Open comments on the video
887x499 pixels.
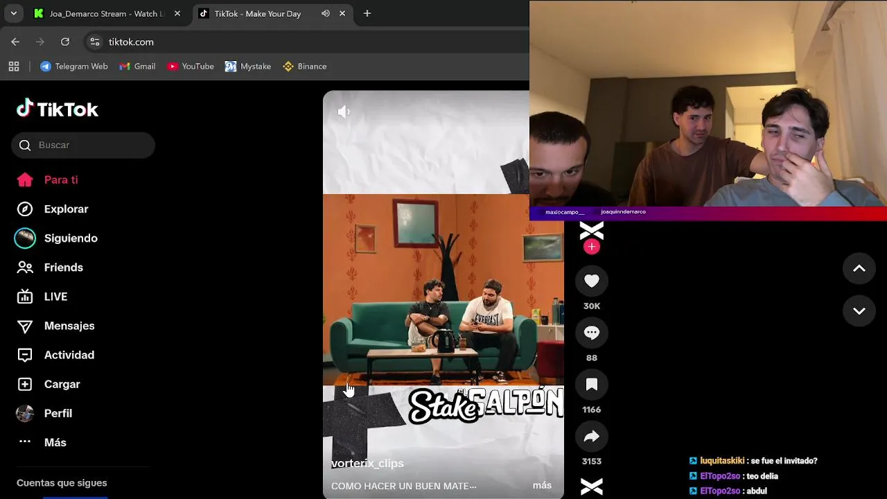592,333
